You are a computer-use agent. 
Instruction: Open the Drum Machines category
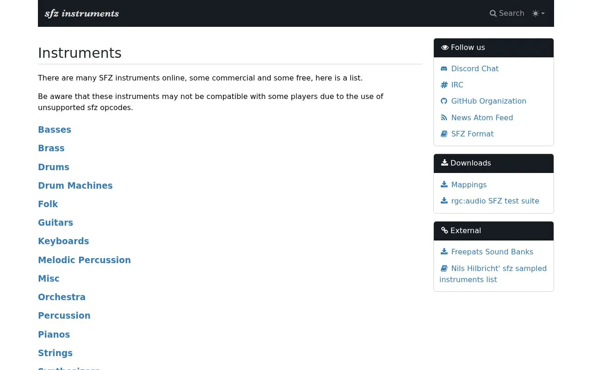(75, 185)
